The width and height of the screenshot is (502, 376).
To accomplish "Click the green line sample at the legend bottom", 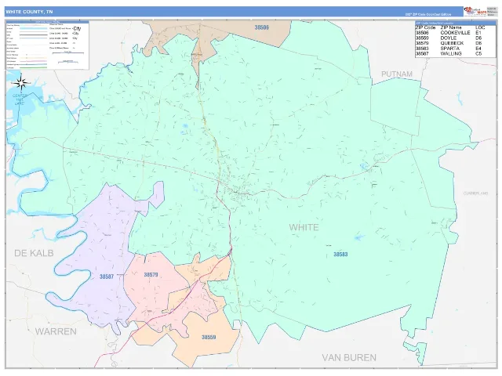I will click(x=34, y=67).
